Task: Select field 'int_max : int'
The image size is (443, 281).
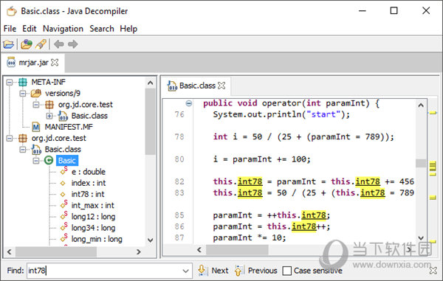Action: point(93,205)
